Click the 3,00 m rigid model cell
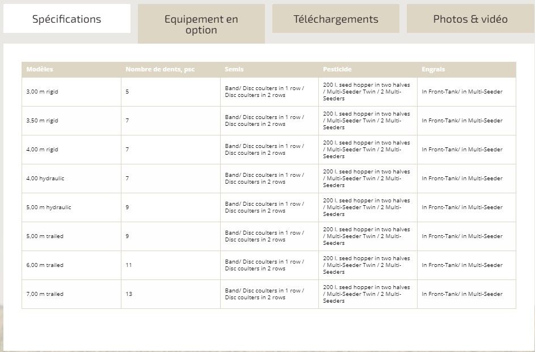The height and width of the screenshot is (352, 535). click(43, 92)
